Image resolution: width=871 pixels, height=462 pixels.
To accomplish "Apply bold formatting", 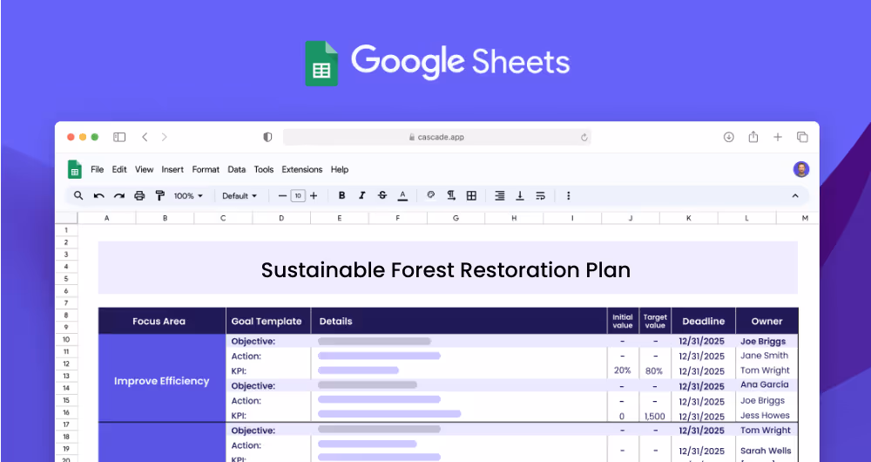I will point(341,196).
